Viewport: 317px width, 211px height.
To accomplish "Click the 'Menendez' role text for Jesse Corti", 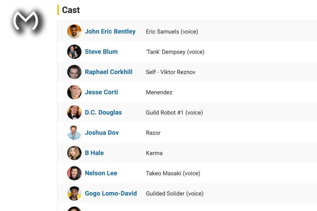I will 159,92.
